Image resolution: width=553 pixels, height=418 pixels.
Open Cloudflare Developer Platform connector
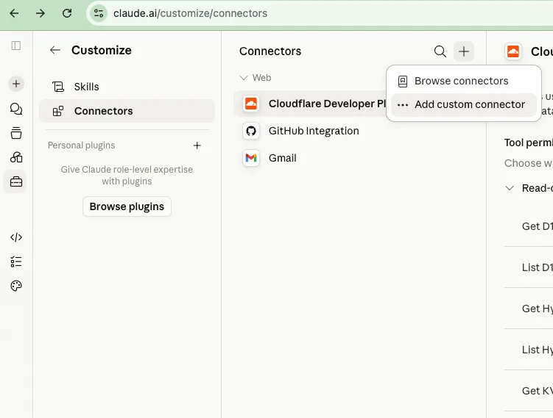pos(310,104)
